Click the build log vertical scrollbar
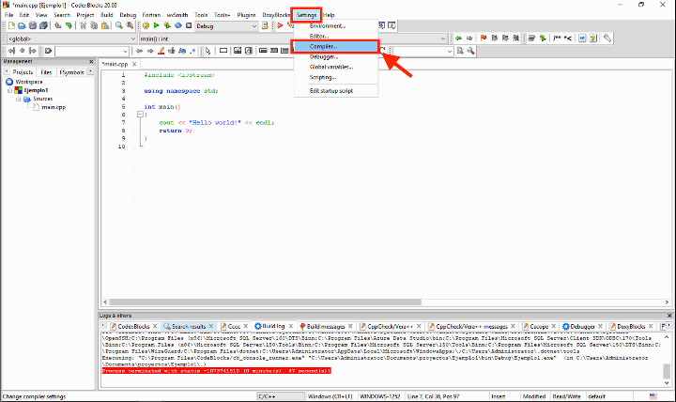Viewport: 676px width, 402px height. click(x=667, y=371)
